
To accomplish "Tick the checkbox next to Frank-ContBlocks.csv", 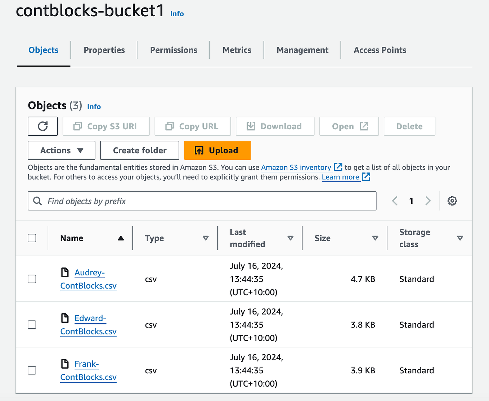I will [x=32, y=370].
